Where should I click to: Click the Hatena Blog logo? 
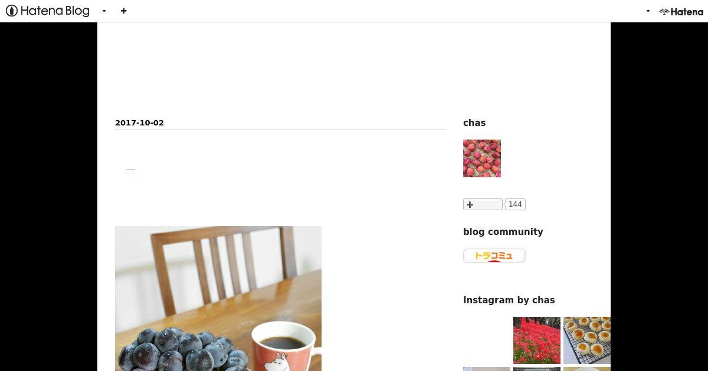point(47,11)
